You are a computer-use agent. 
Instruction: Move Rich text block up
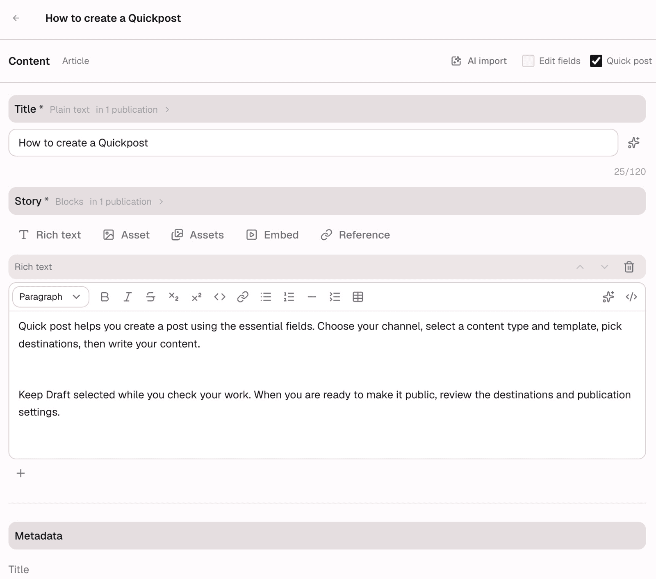click(580, 267)
